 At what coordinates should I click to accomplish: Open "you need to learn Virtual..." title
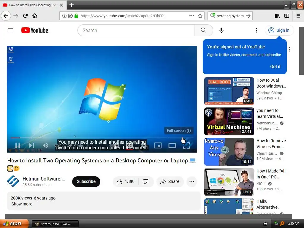270,113
